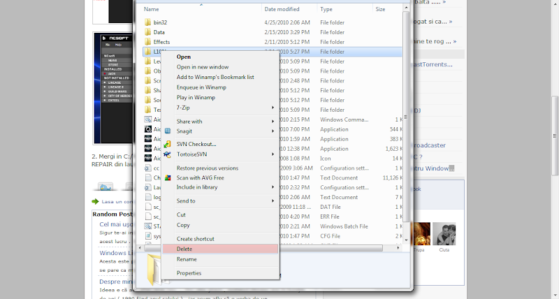This screenshot has height=299, width=559.
Task: Click the browser page vertical scrollbar
Action: point(555,136)
